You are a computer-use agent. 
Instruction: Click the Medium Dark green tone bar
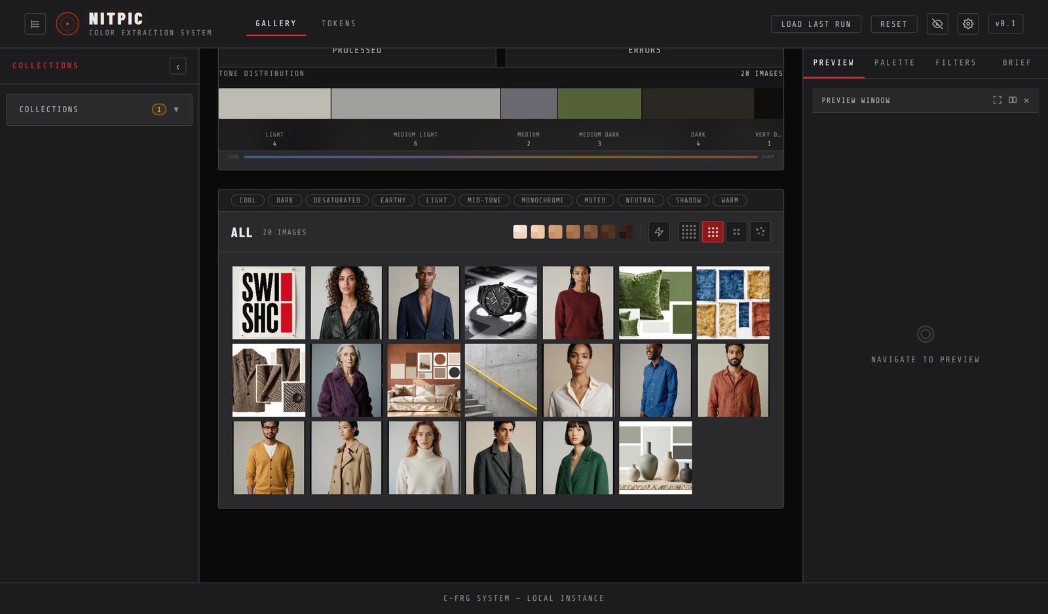pos(599,104)
